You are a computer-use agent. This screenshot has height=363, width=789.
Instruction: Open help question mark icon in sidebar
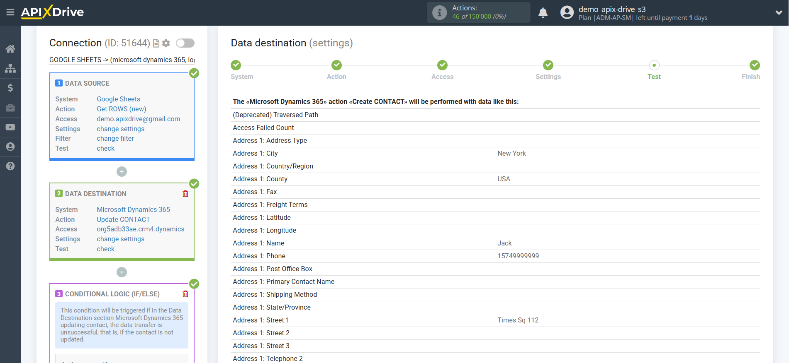10,166
